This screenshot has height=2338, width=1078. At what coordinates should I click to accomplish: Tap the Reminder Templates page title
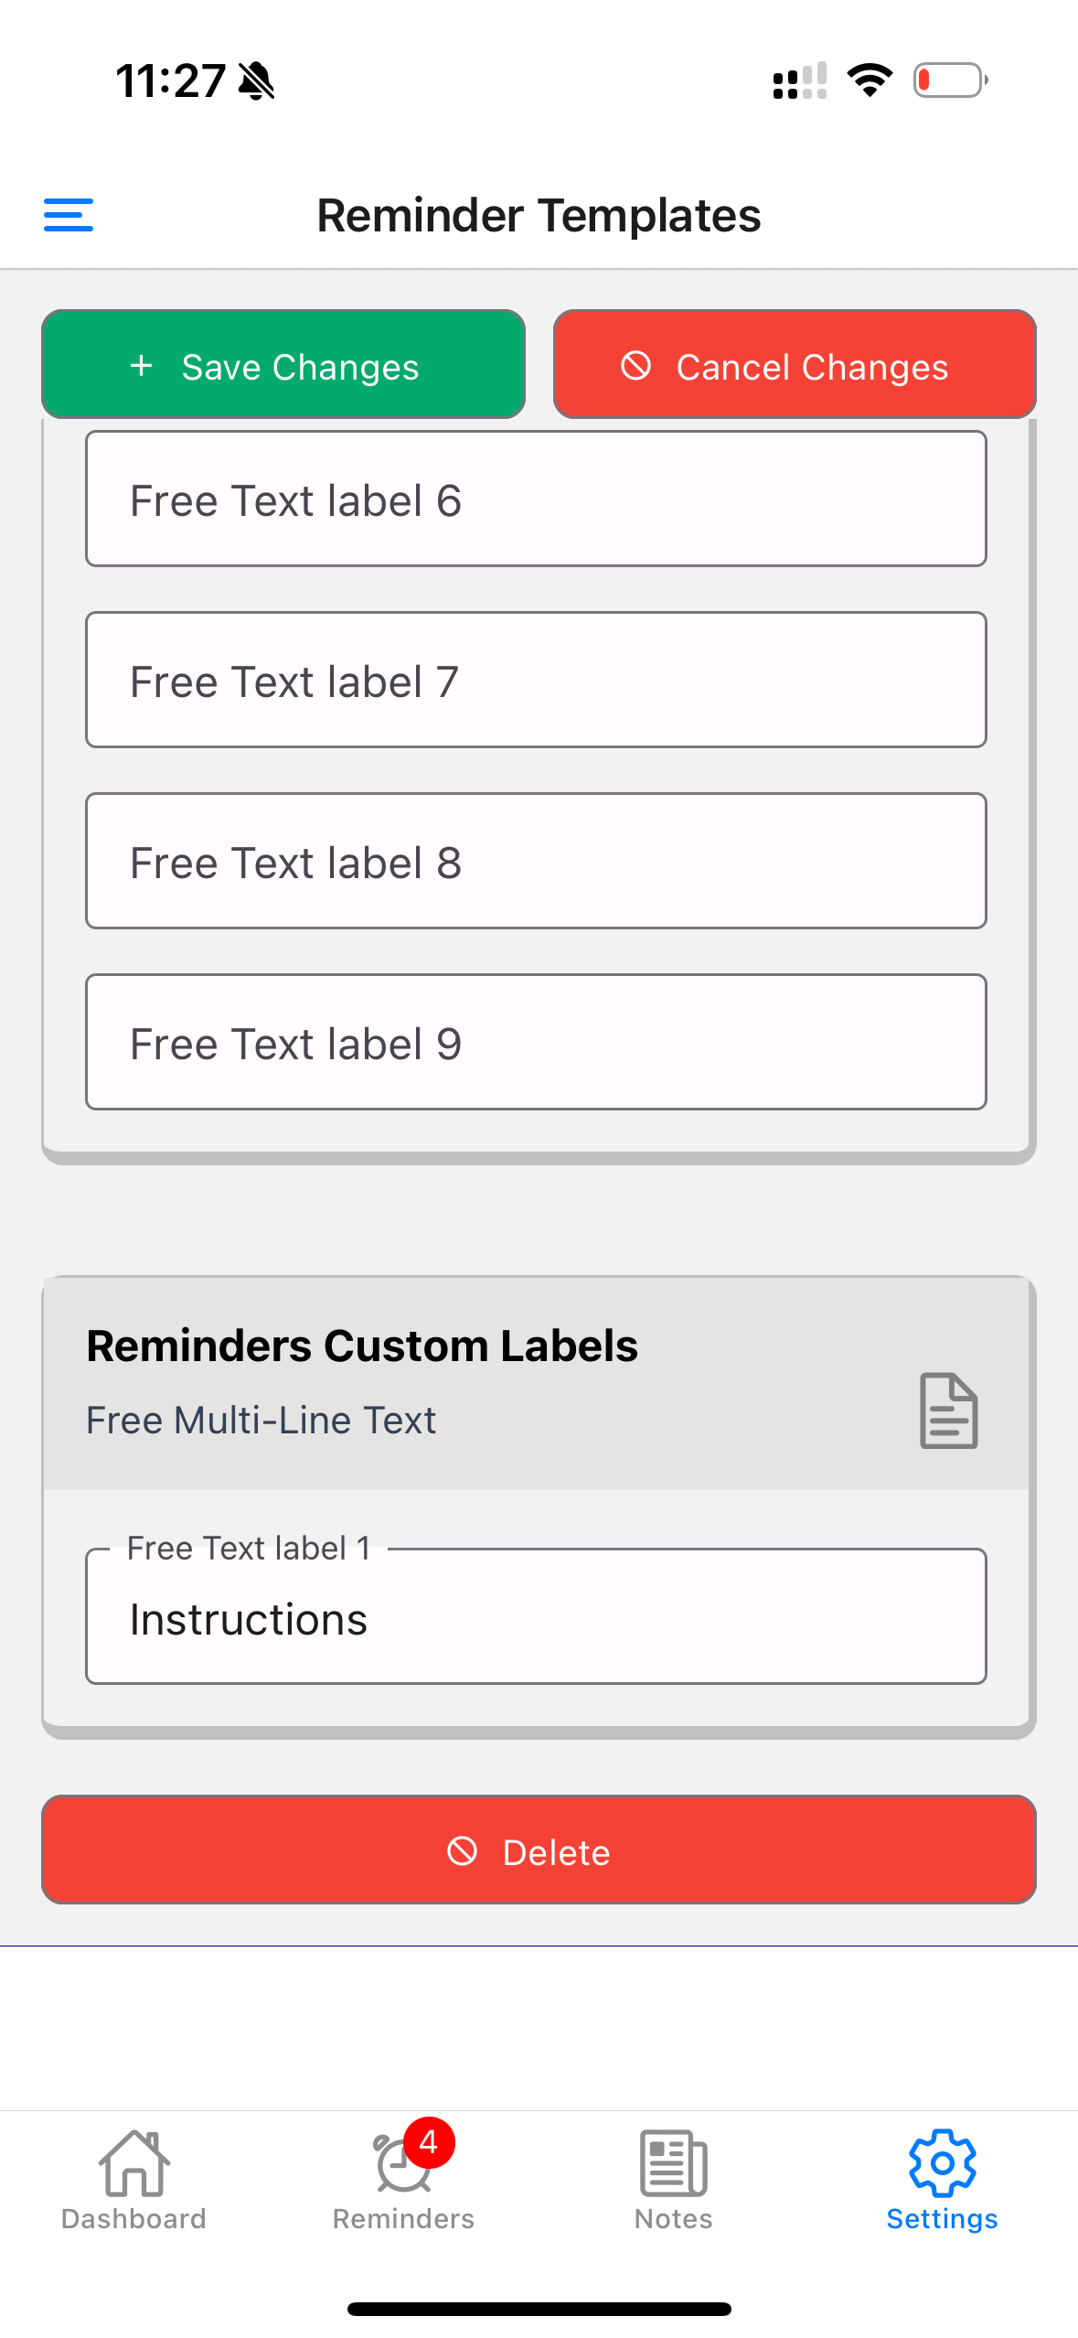tap(539, 216)
